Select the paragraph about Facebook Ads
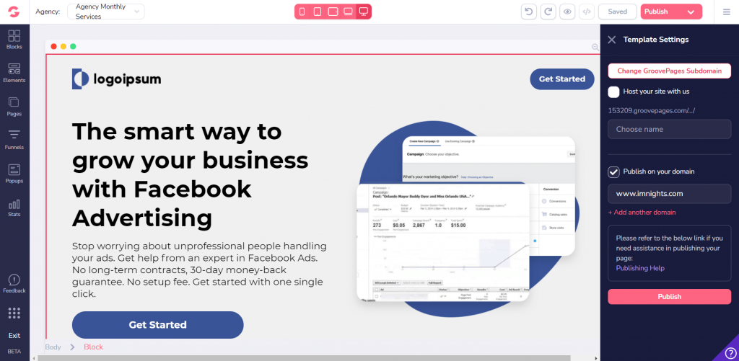Viewport: 739px width, 361px height. 199,269
